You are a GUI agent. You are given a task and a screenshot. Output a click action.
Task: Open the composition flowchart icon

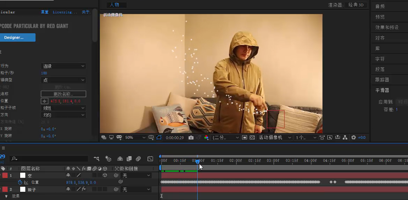click(x=345, y=137)
